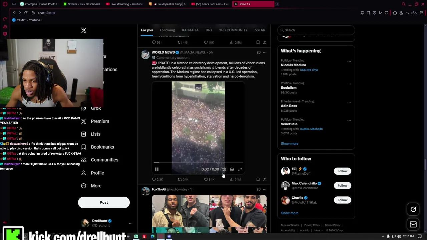Open Drellhunt account menu dots
427x240 pixels.
coord(131,223)
